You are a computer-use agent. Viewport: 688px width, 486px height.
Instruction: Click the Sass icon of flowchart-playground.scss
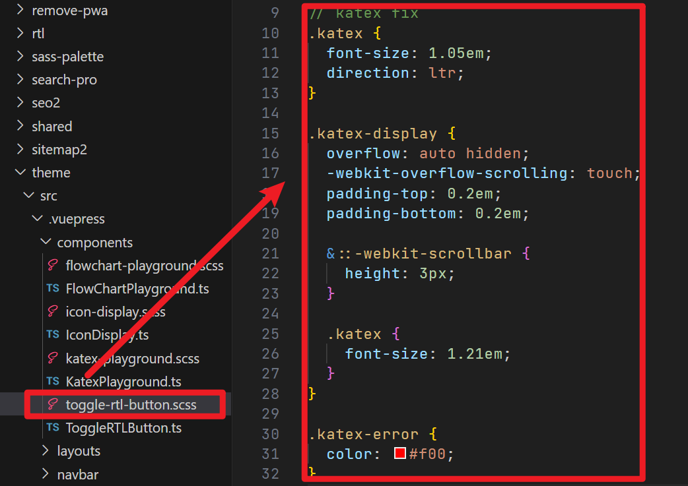[53, 265]
